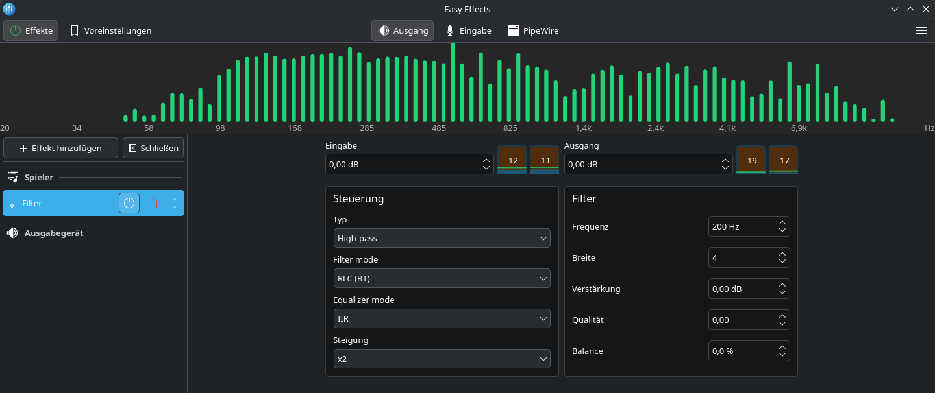Toggle the Filter effect power button

pyautogui.click(x=129, y=203)
